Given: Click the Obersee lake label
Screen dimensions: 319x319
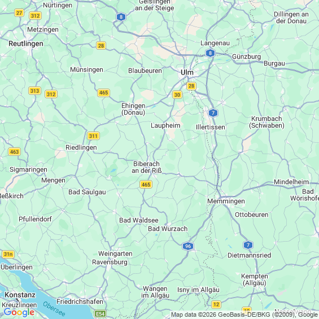Looking at the screenshot, I should pos(54,309).
